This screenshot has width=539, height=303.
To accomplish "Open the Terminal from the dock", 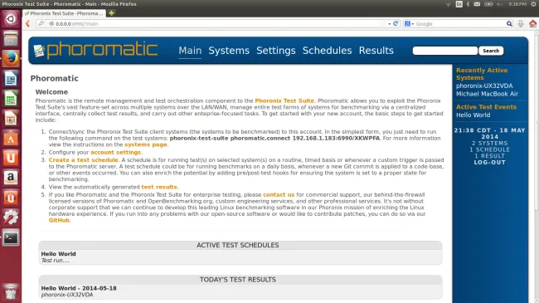I will pos(11,237).
